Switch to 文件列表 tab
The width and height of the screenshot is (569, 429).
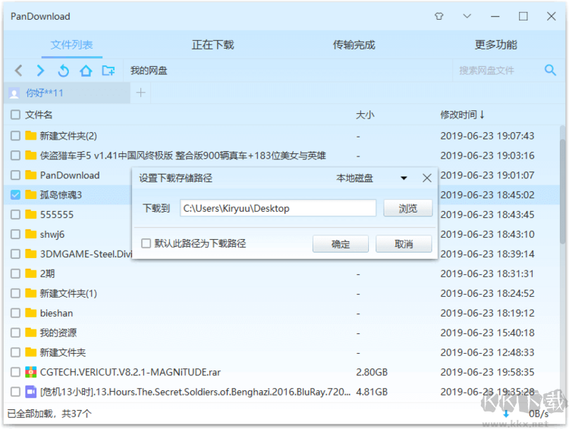point(71,45)
